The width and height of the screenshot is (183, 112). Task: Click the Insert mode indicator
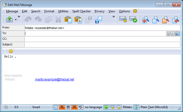[x=36, y=107]
